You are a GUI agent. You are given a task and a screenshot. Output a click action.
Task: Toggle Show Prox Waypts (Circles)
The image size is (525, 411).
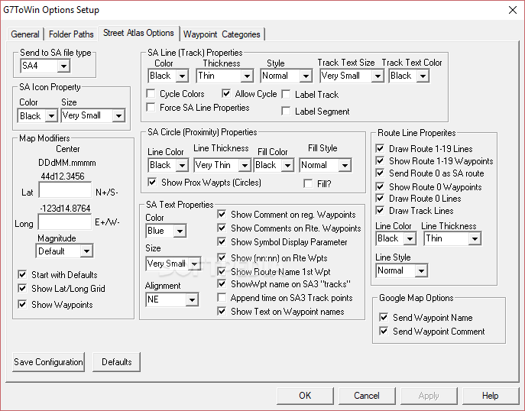point(152,183)
